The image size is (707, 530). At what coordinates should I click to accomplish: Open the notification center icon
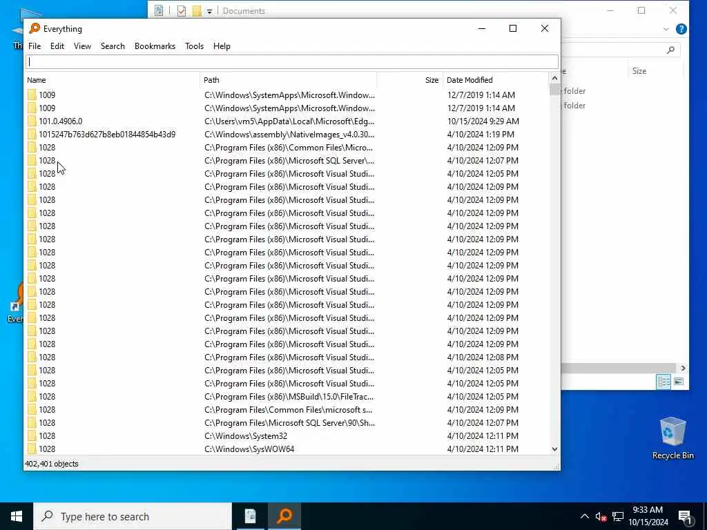[686, 517]
